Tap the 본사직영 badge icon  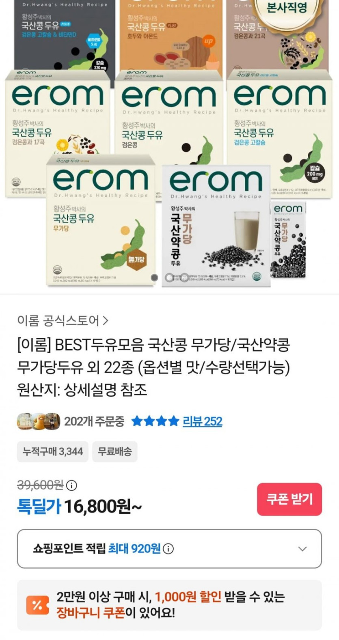pyautogui.click(x=286, y=10)
